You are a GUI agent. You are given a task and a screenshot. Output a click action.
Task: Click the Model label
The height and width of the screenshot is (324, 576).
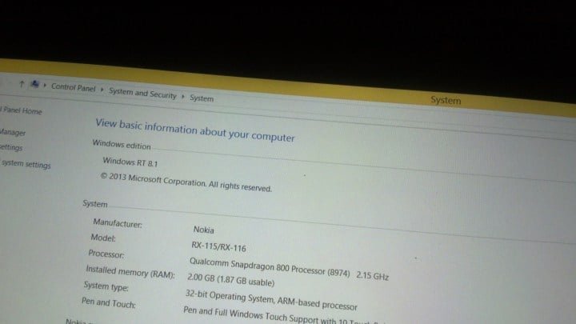click(x=103, y=238)
